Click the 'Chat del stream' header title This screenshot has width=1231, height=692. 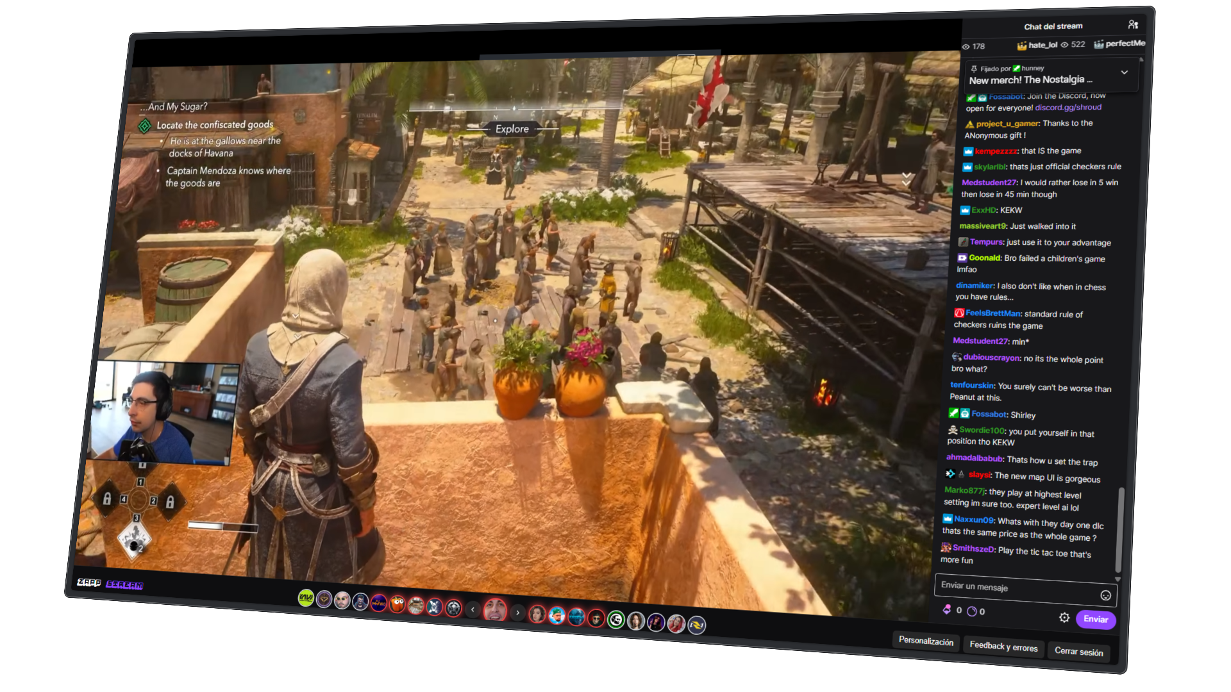(x=1053, y=26)
